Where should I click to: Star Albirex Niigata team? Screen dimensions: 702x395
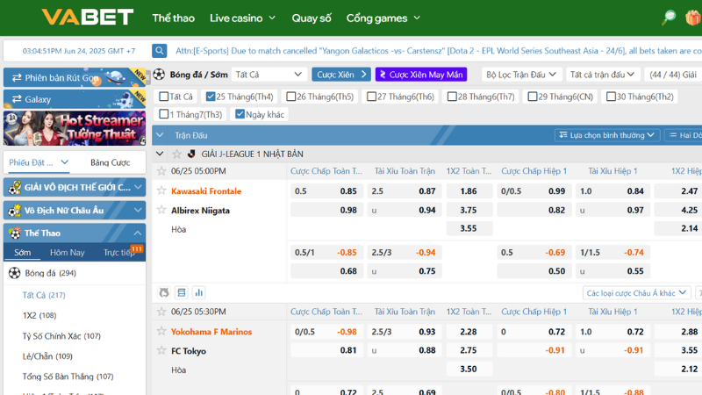pos(161,210)
